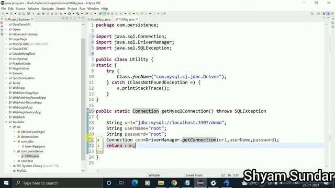This screenshot has width=335, height=188.
Task: Expand the JRE System Library node
Action: coord(10,166)
